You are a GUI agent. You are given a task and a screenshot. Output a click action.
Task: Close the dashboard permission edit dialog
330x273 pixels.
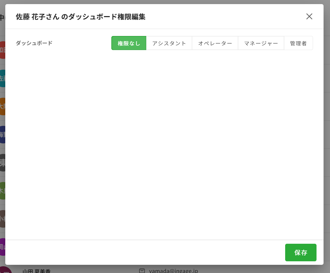[x=309, y=16]
